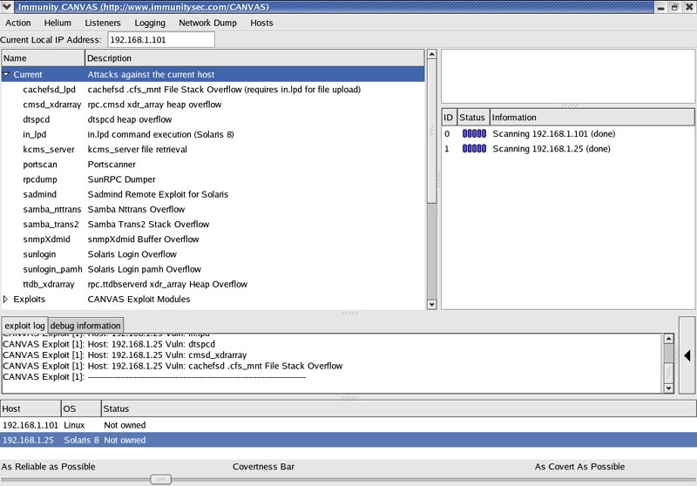Click the log pane scroll down arrow
The image size is (697, 486).
[668, 388]
